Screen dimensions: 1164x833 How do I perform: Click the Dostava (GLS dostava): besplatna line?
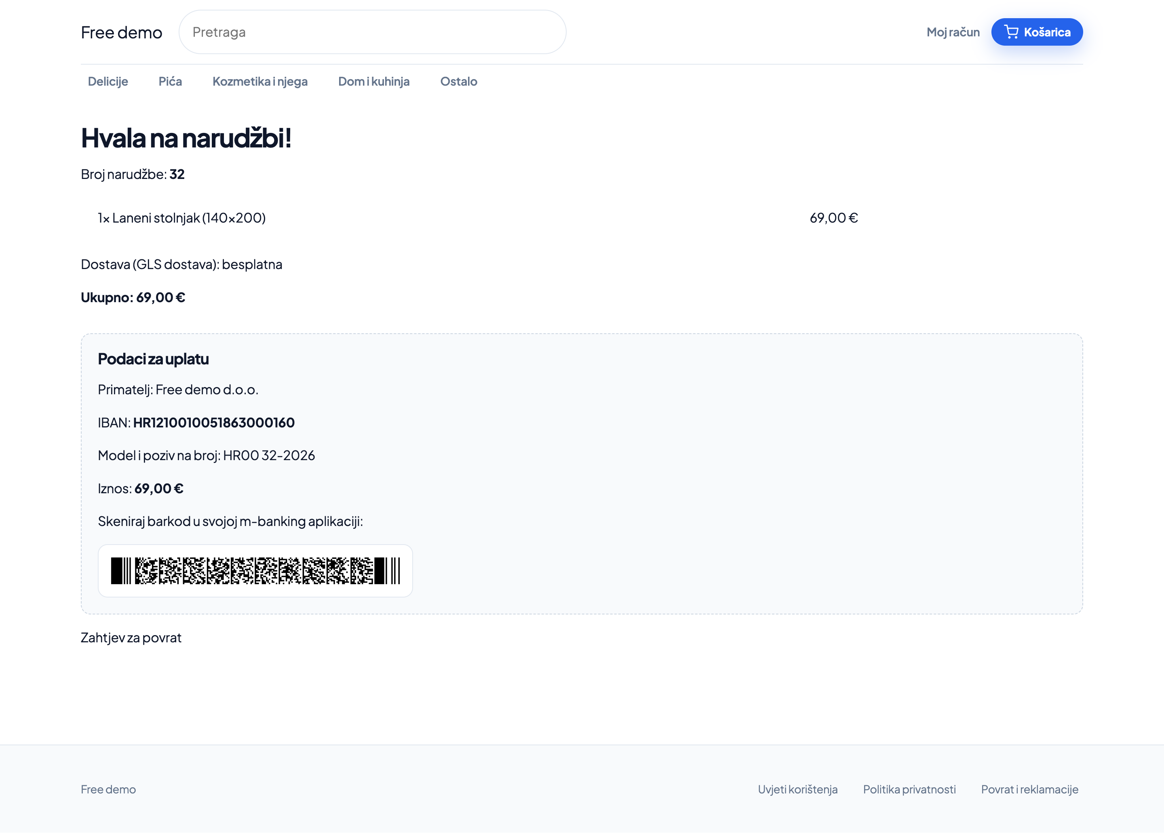click(182, 265)
